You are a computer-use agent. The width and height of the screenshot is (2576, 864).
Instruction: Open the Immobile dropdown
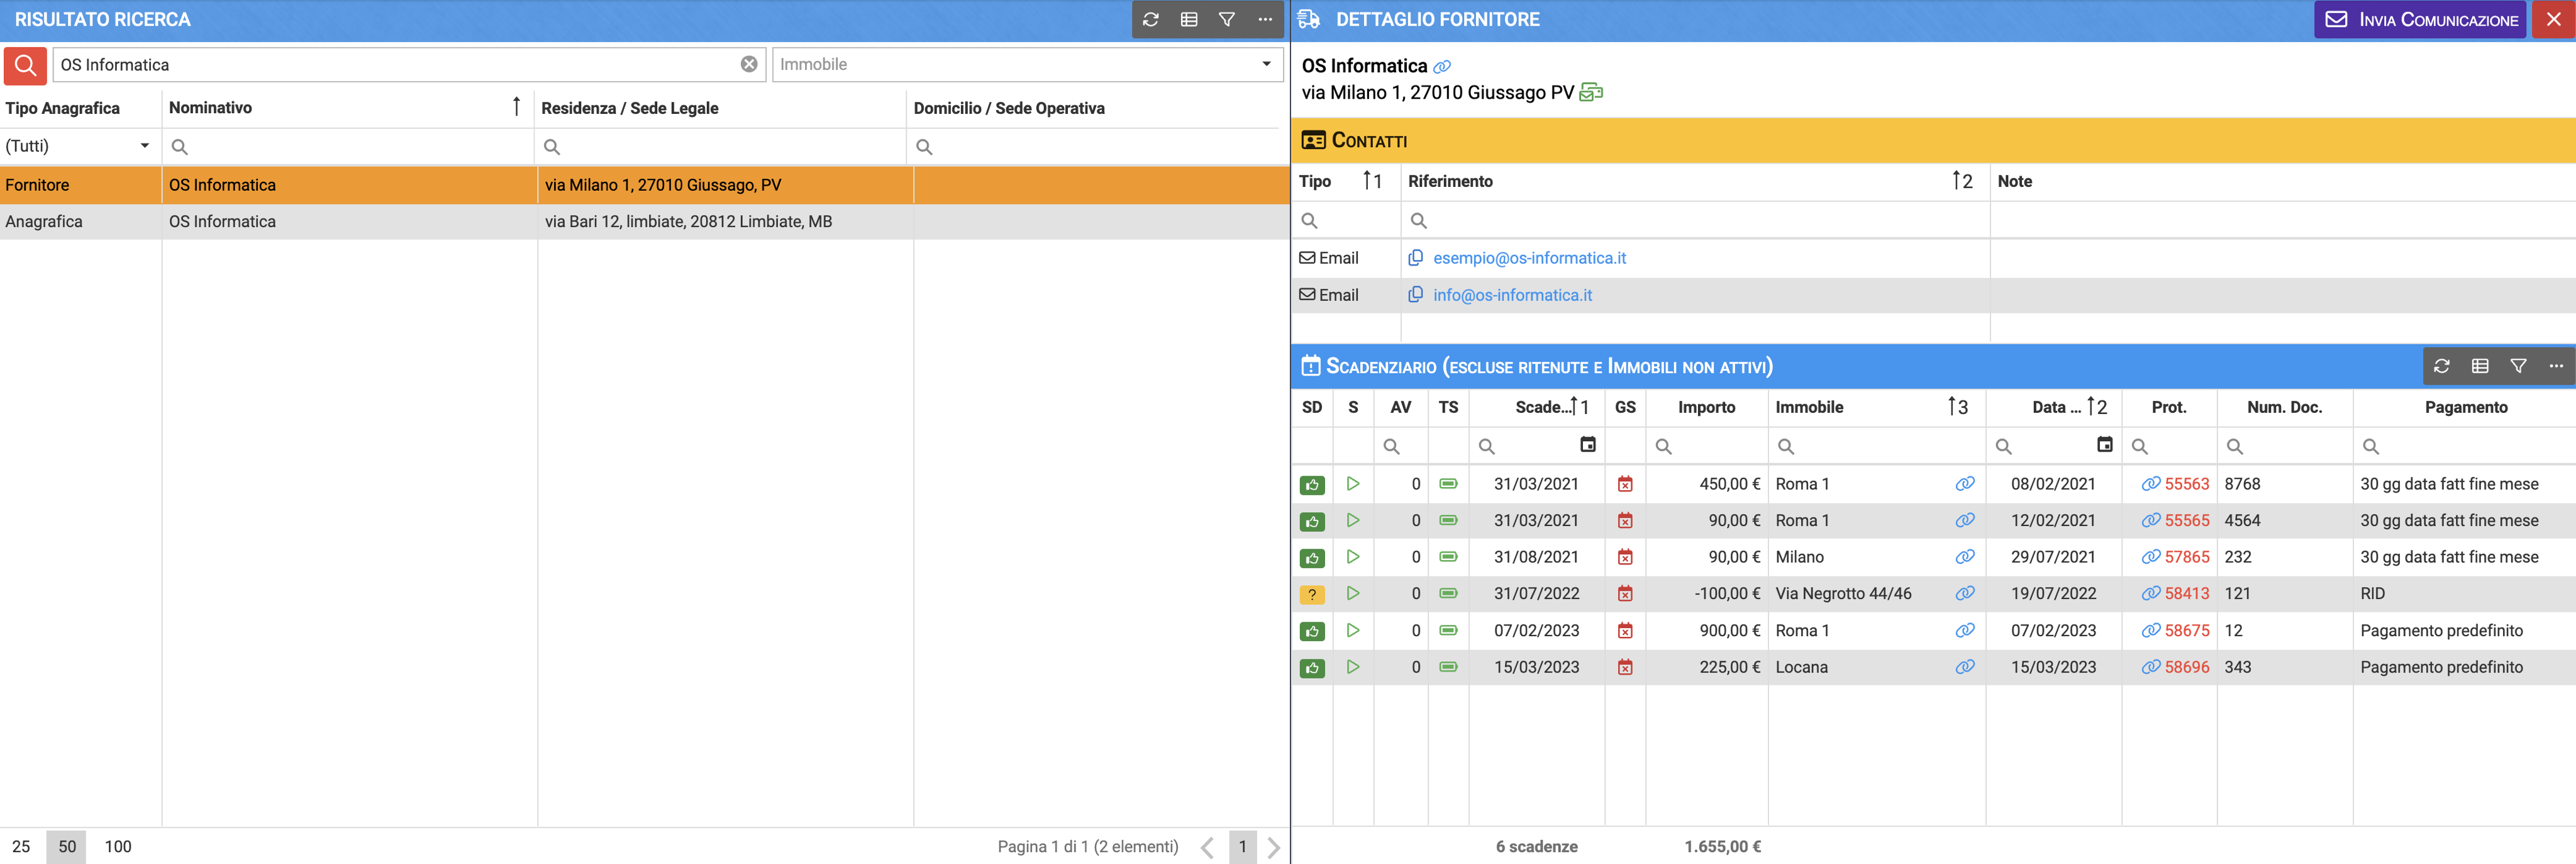click(x=1265, y=64)
